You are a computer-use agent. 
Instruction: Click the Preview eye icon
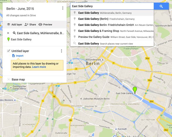tap(40, 24)
